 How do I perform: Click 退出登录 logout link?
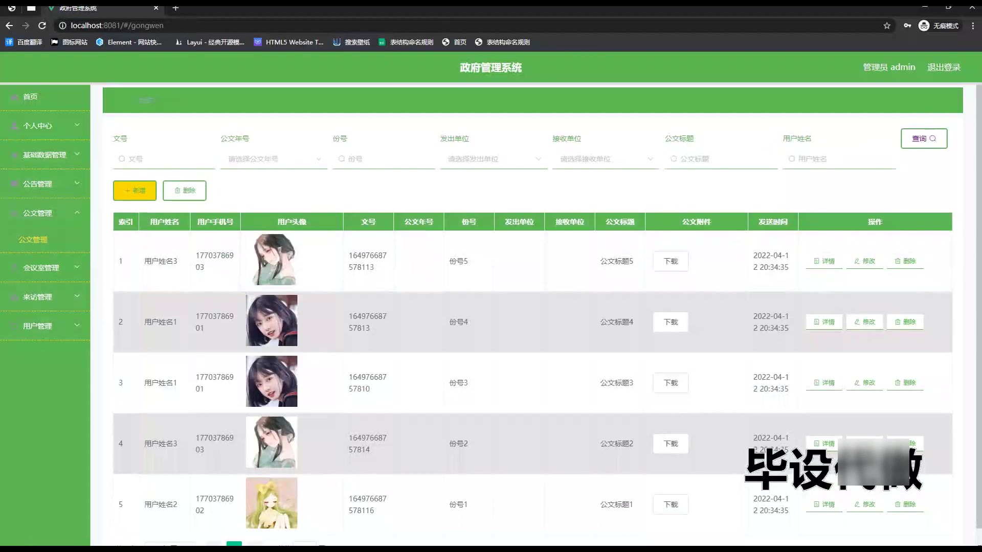point(944,67)
